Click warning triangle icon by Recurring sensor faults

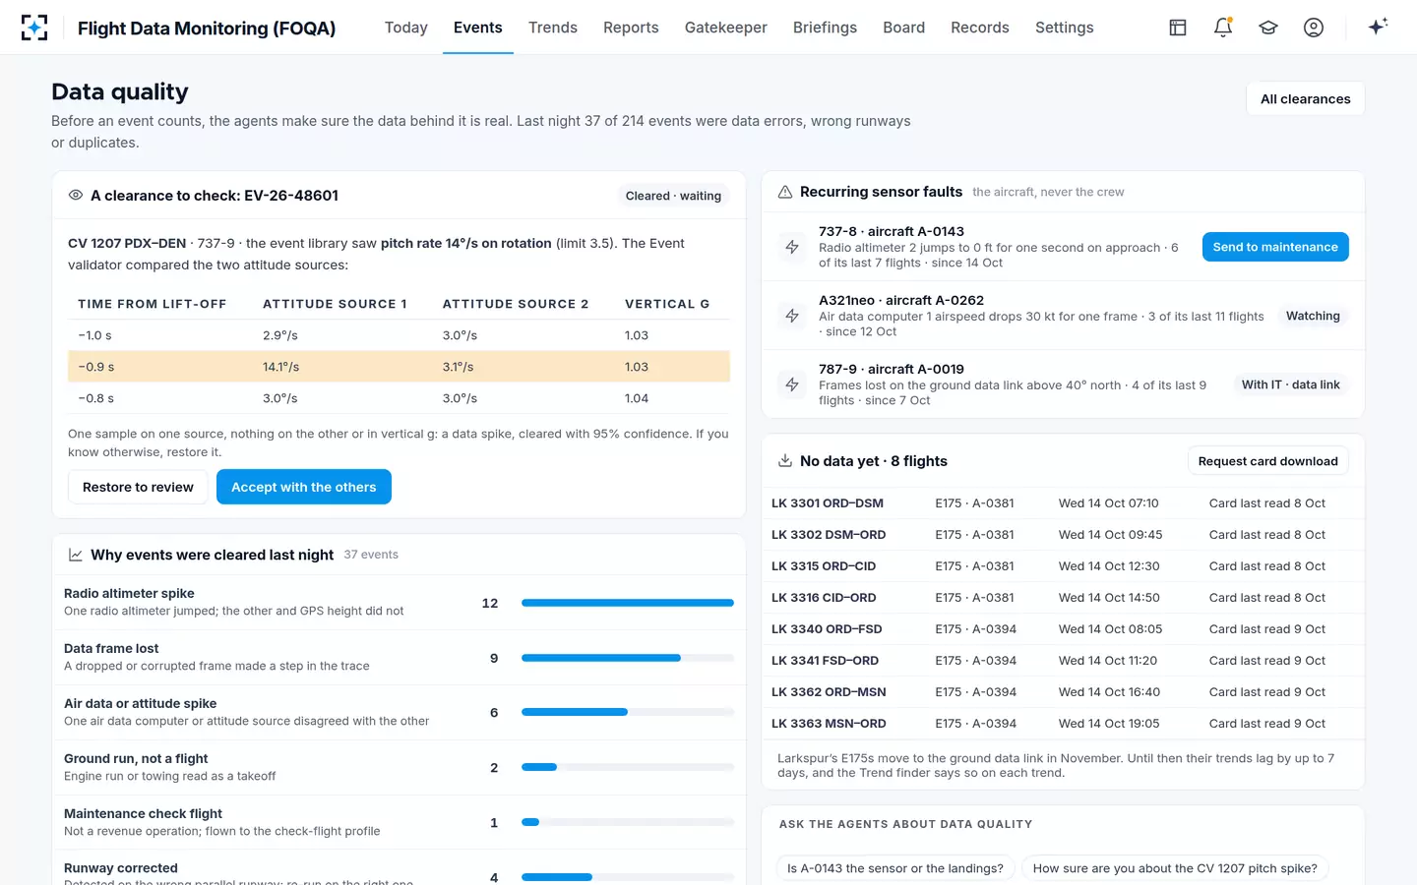pos(785,193)
